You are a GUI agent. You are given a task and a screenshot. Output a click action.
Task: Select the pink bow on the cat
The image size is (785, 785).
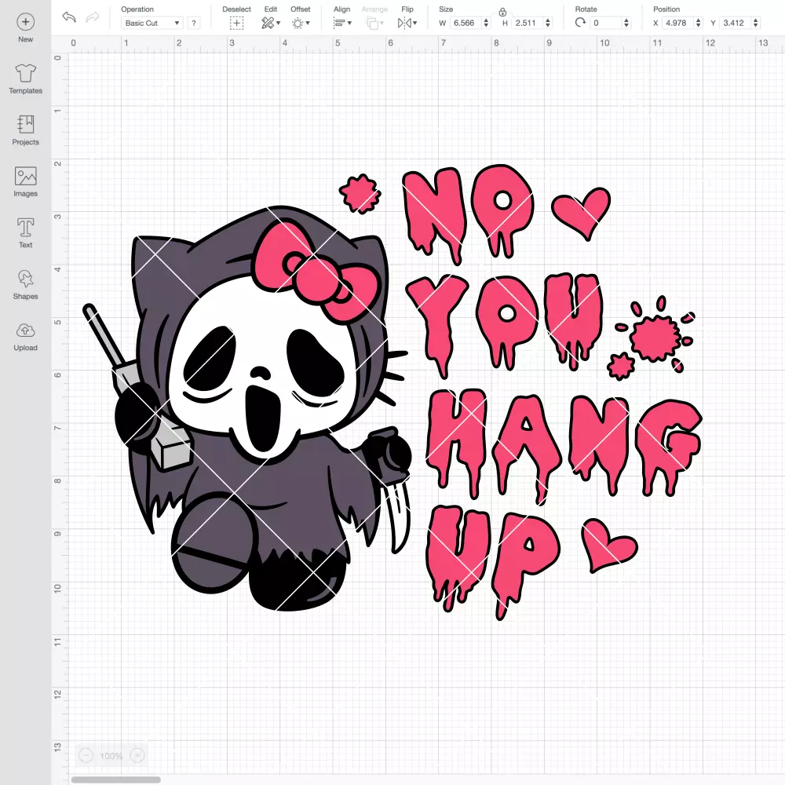(316, 270)
